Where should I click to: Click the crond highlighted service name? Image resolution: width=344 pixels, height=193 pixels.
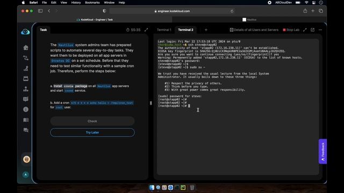(x=69, y=91)
